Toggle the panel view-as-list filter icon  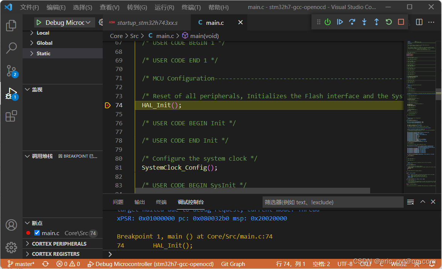pyautogui.click(x=410, y=202)
